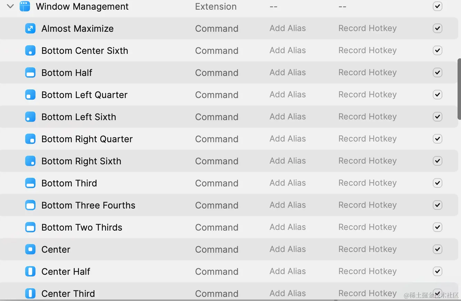The width and height of the screenshot is (461, 301).
Task: Click the Center command icon
Action: point(30,249)
